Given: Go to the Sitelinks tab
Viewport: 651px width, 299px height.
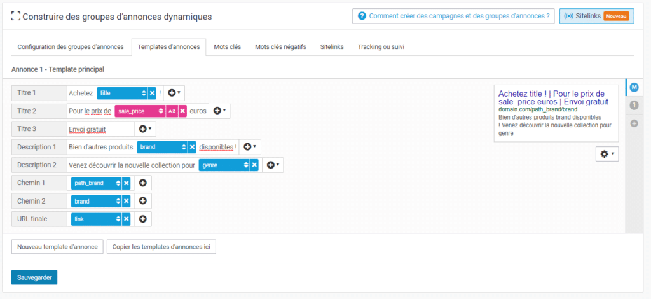Looking at the screenshot, I should [332, 47].
